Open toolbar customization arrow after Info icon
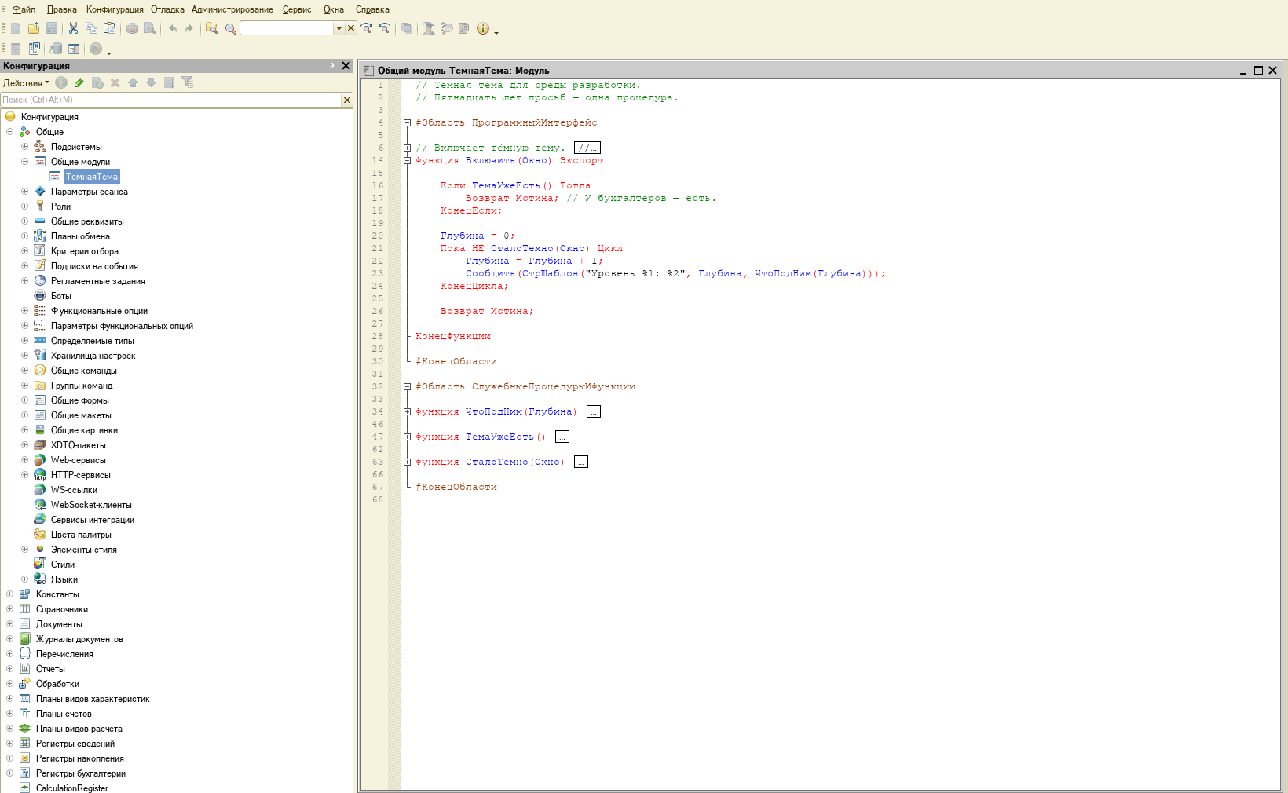The width and height of the screenshot is (1288, 793). click(496, 31)
